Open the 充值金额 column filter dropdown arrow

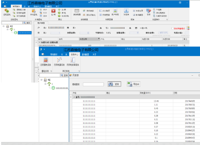99,38
